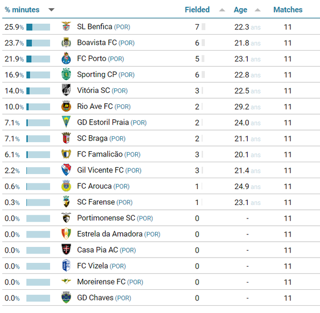320x313 pixels.
Task: Sort using the Age column arrow
Action: [258, 10]
